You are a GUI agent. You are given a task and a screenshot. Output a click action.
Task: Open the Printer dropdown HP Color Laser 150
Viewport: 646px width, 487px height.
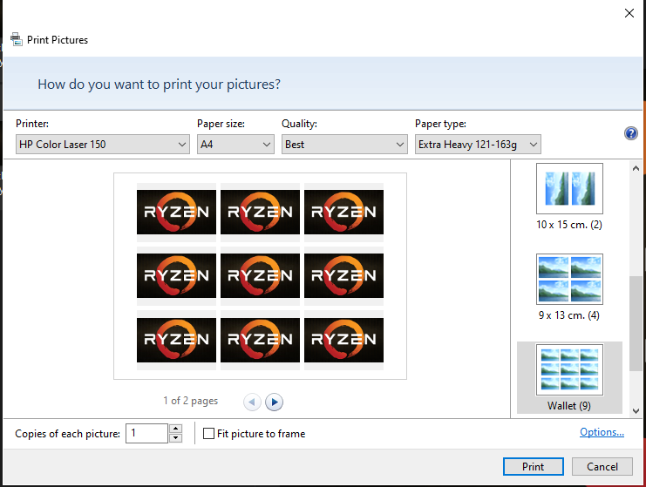pos(103,145)
